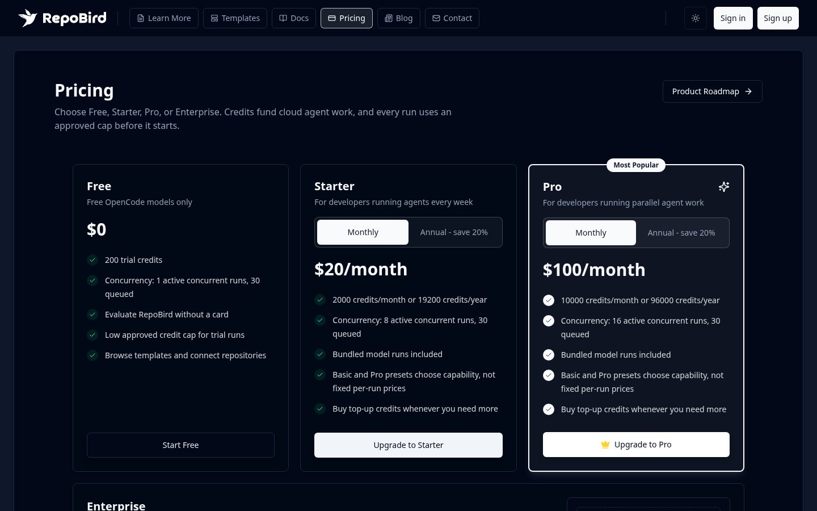Viewport: 817px width, 511px height.
Task: Click the Free plan title
Action: click(x=99, y=186)
